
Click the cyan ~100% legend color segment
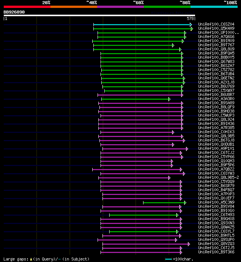(214, 7)
